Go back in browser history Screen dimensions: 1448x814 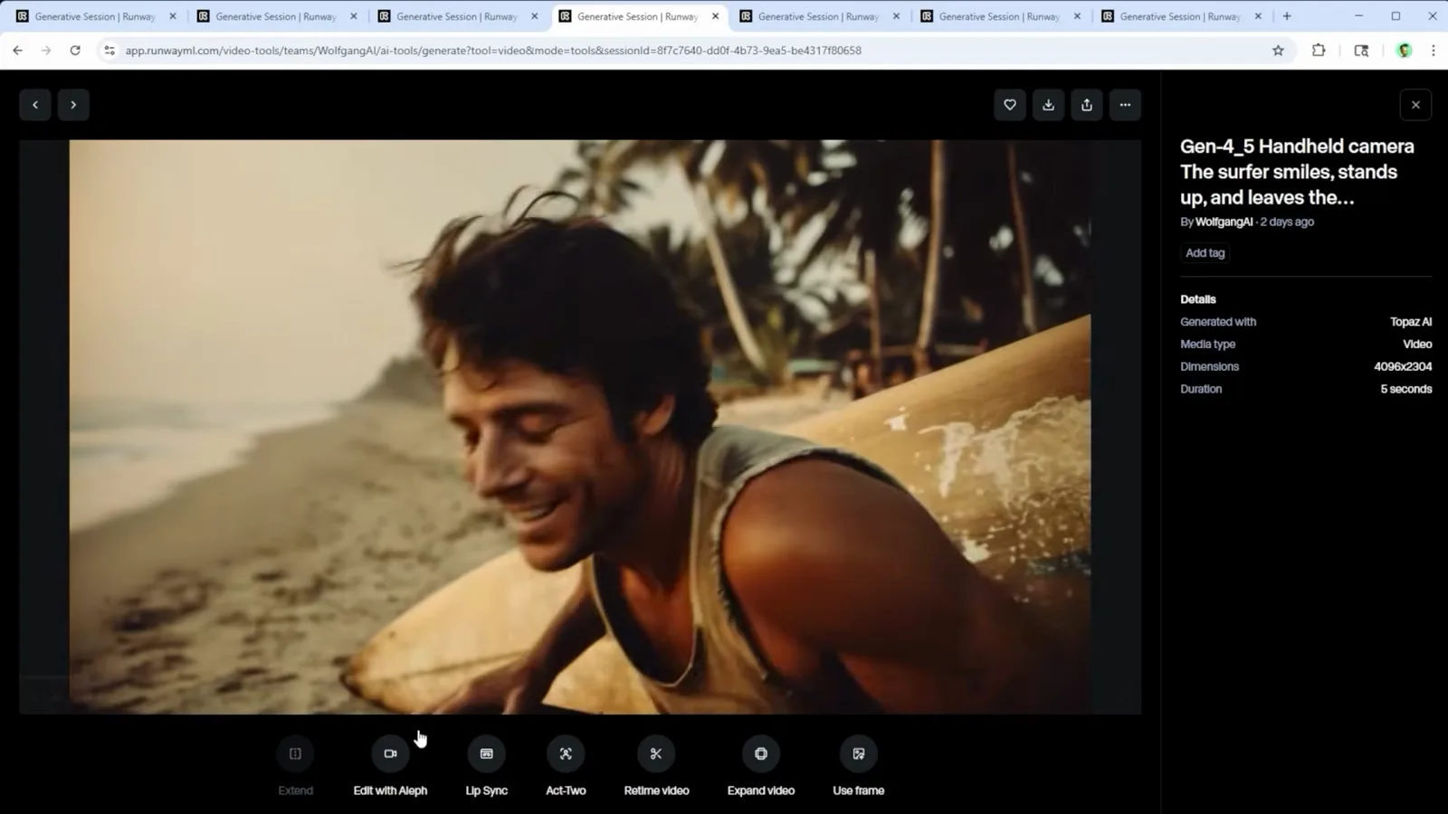click(18, 51)
